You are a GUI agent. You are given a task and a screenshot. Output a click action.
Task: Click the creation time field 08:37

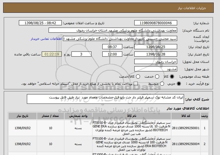(112, 47)
